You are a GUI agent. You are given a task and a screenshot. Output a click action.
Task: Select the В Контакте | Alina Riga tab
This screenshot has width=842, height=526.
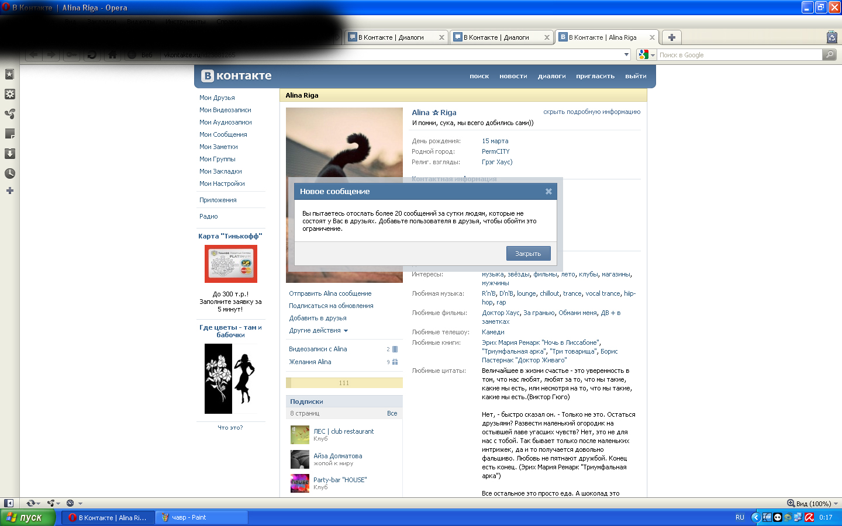pos(607,37)
